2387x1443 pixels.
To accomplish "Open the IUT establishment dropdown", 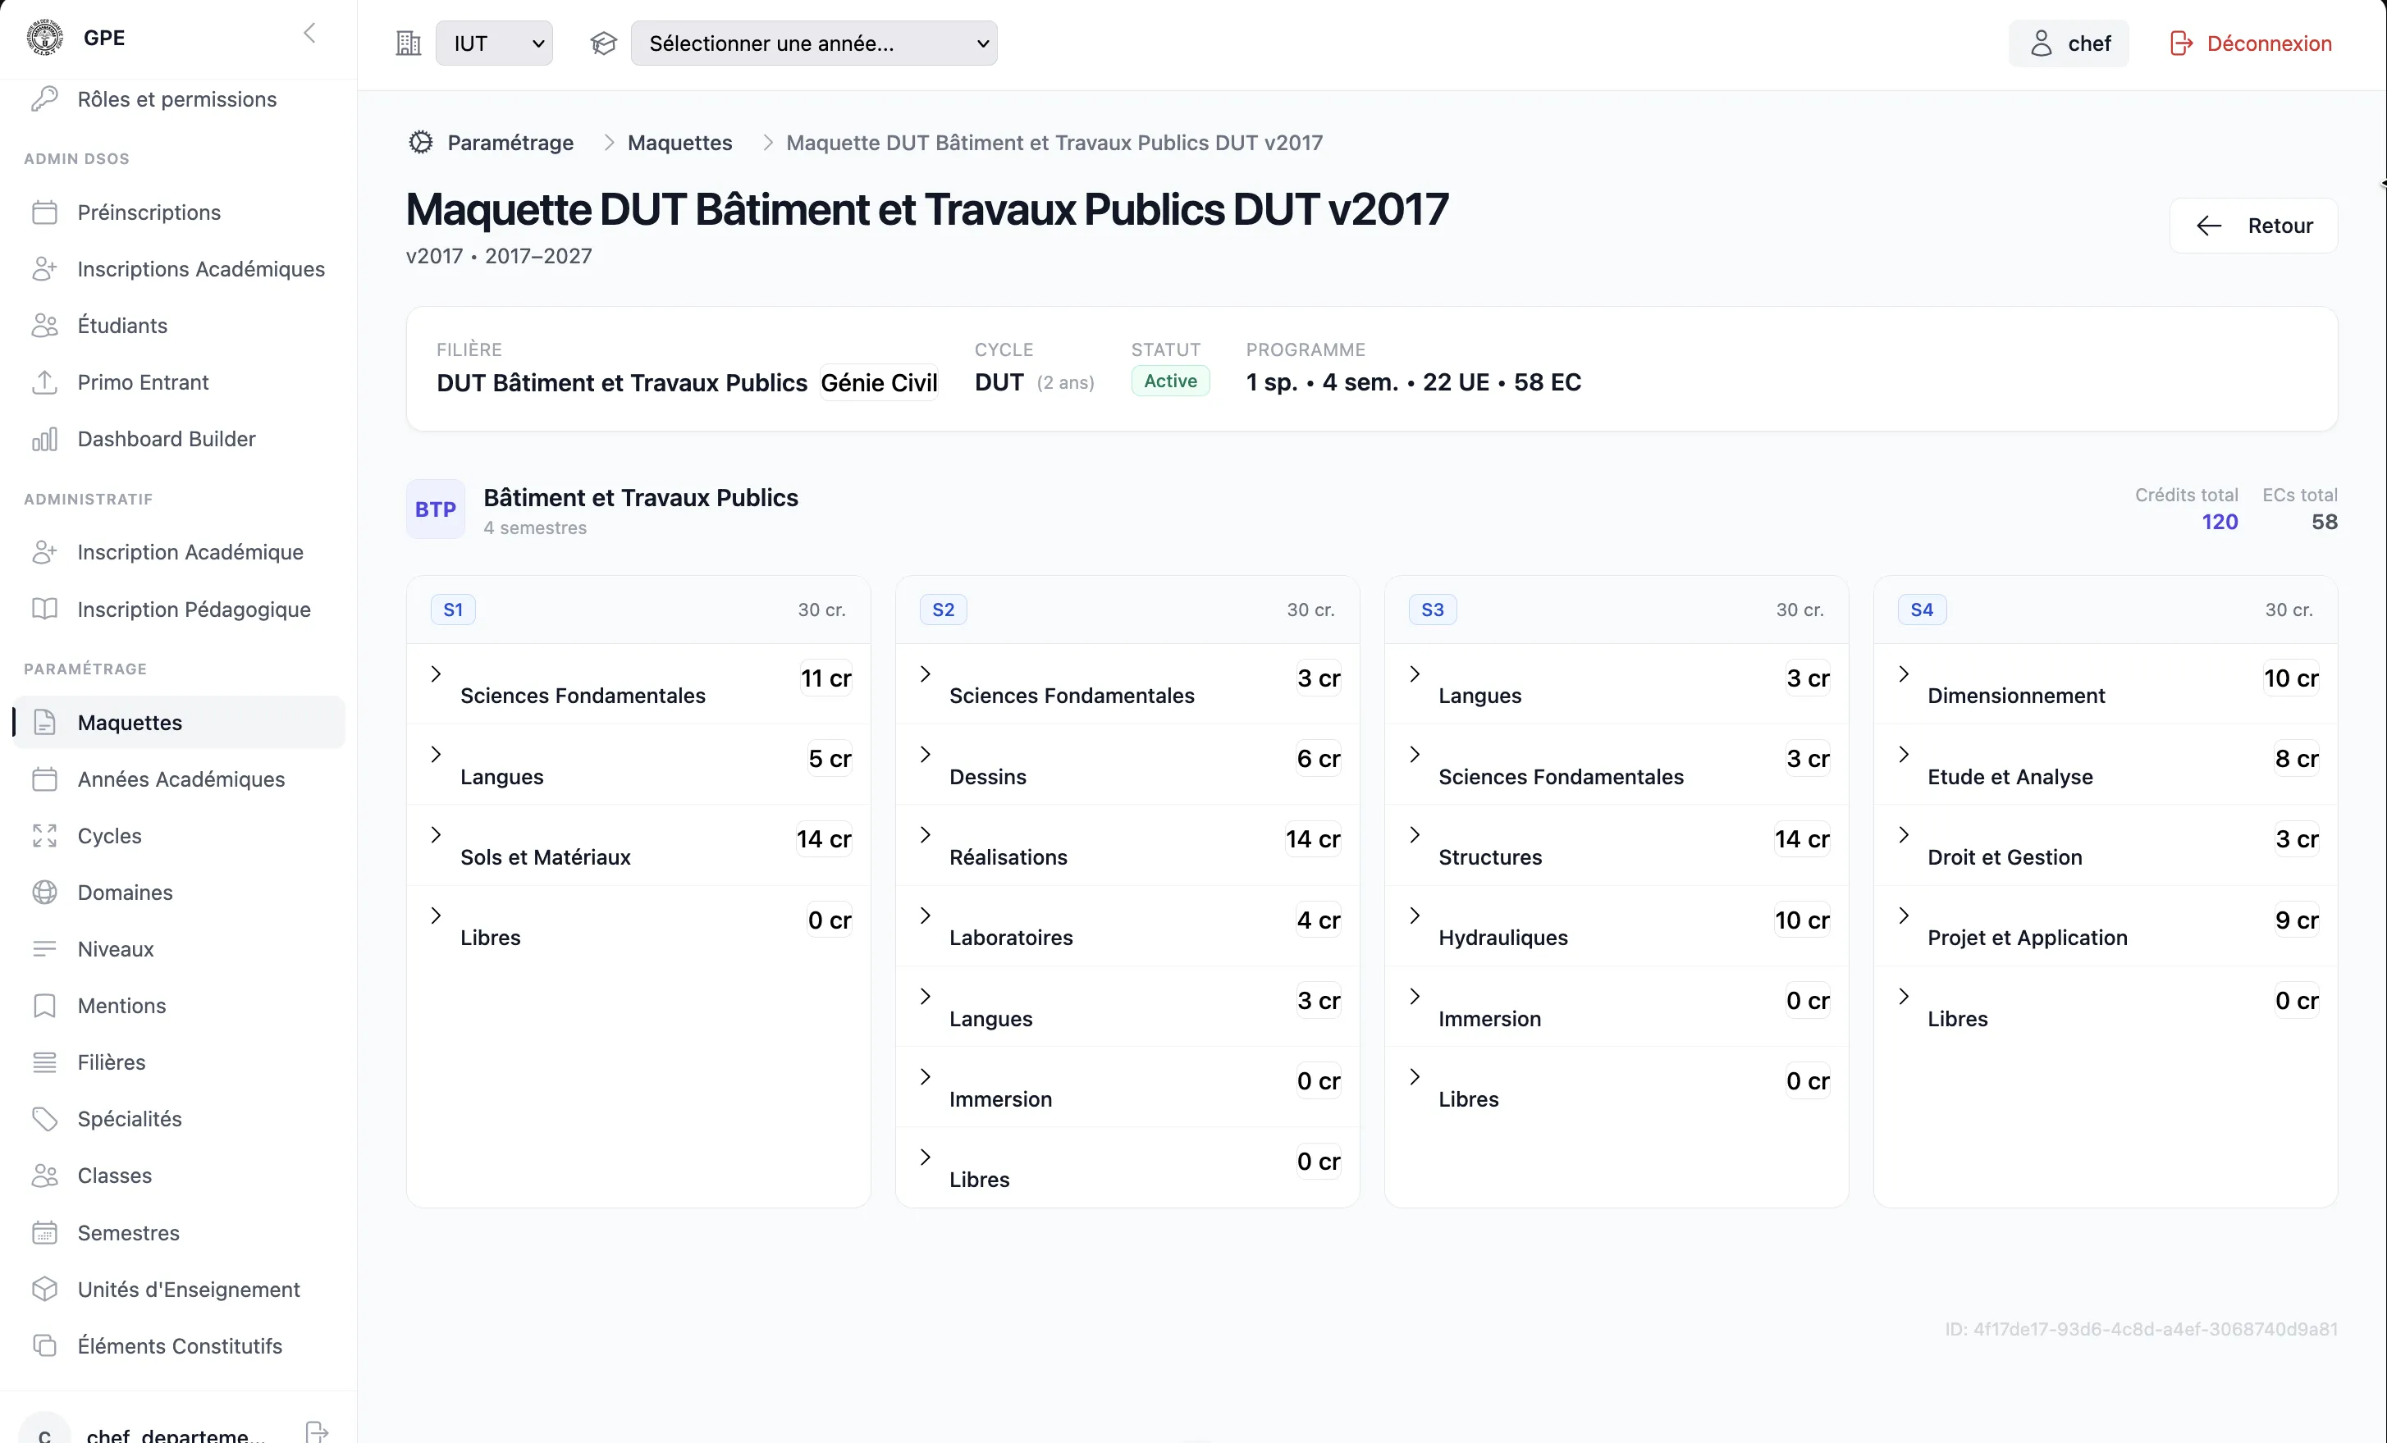I will point(494,43).
